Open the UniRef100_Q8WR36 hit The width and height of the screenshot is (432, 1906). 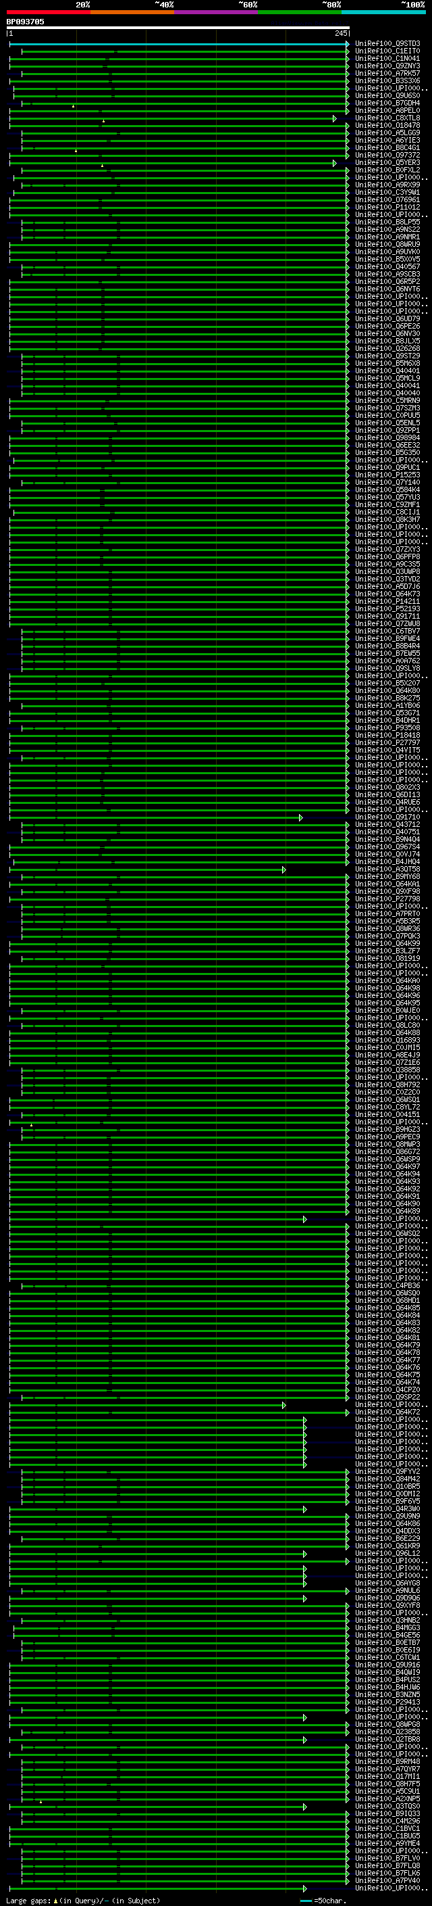point(387,928)
